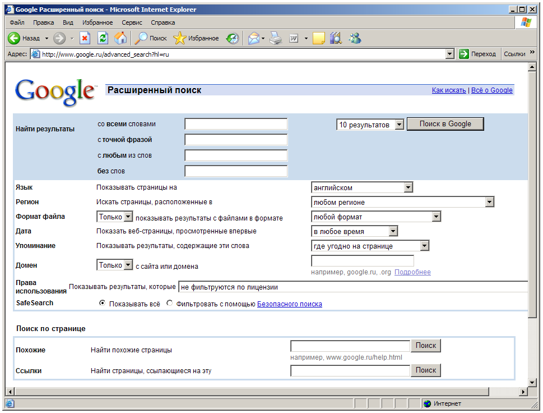Click 'Поиск в Google' button

pyautogui.click(x=445, y=124)
